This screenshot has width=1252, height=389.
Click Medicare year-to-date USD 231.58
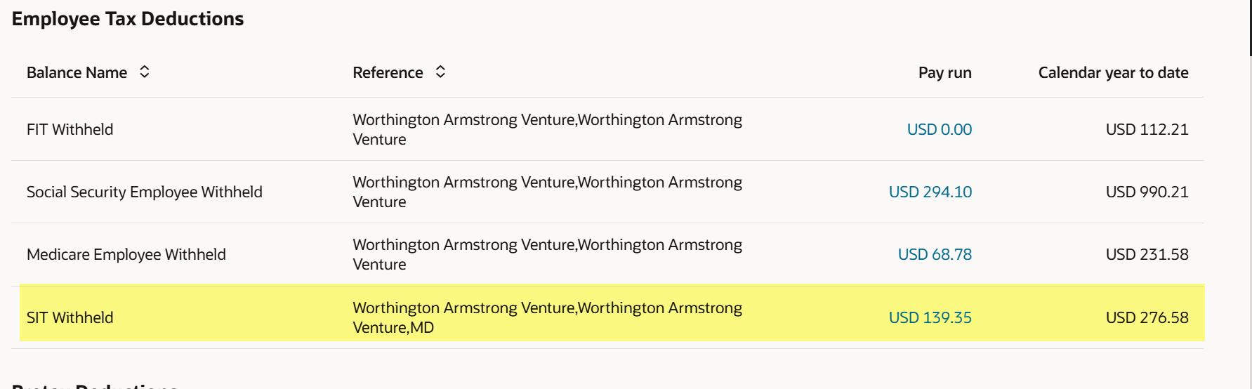[x=1147, y=254]
